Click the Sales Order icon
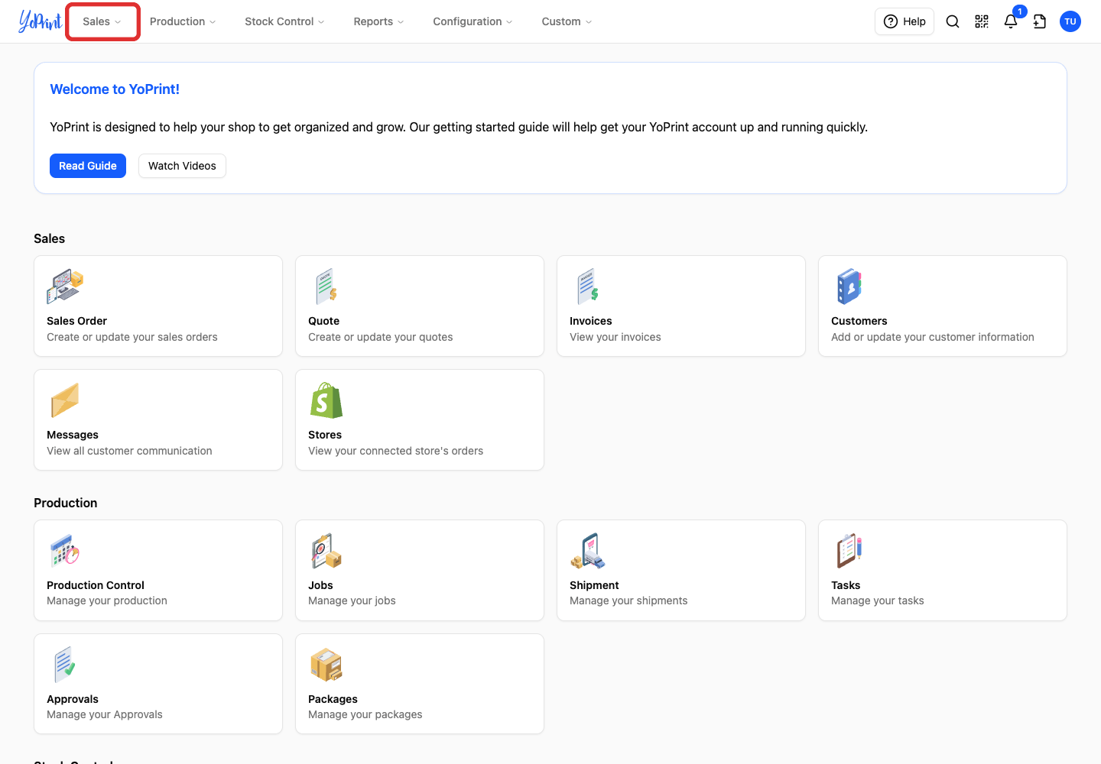The height and width of the screenshot is (764, 1101). [65, 286]
